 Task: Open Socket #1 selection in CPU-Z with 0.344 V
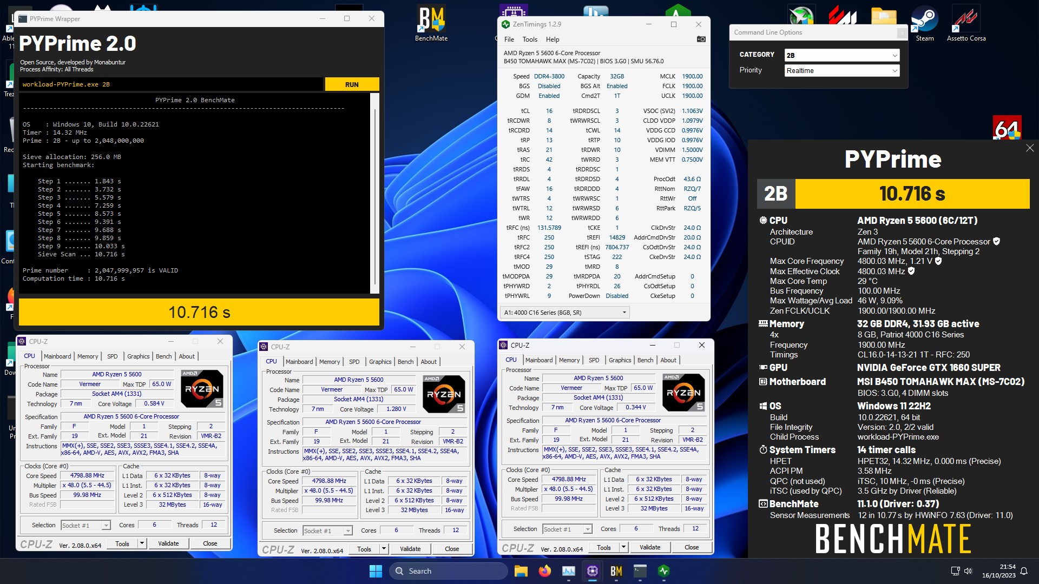pyautogui.click(x=567, y=529)
